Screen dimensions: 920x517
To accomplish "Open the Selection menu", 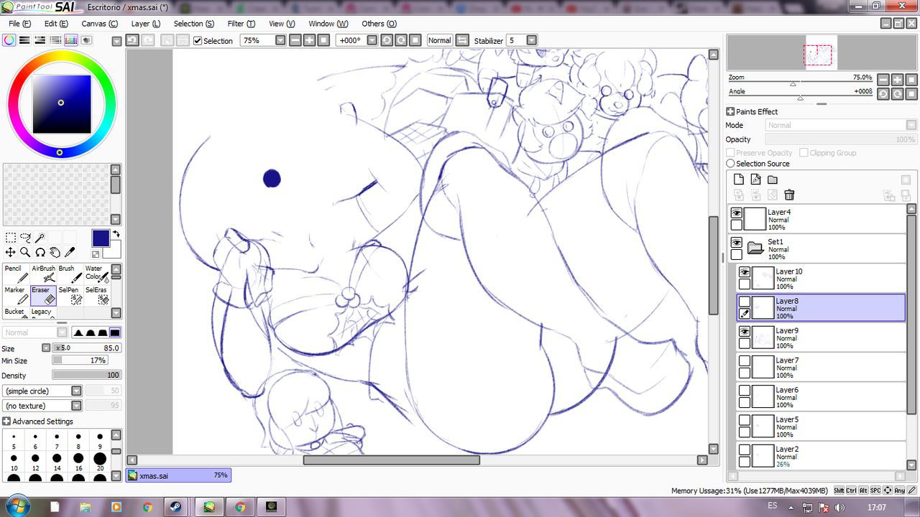I will pyautogui.click(x=193, y=24).
